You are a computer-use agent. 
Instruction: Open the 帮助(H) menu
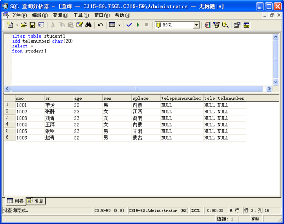(x=123, y=15)
